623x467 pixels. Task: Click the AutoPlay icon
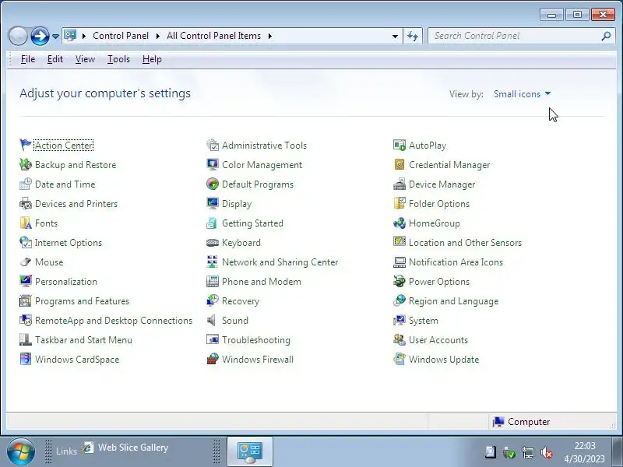point(399,145)
